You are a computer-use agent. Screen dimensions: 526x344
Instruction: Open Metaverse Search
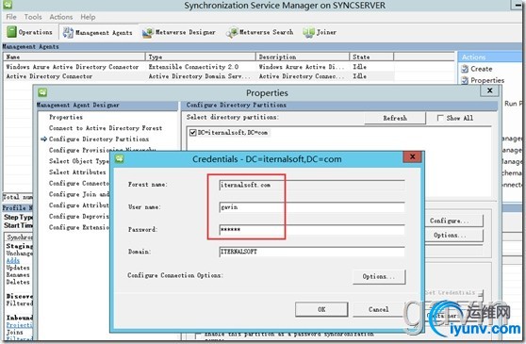click(259, 33)
